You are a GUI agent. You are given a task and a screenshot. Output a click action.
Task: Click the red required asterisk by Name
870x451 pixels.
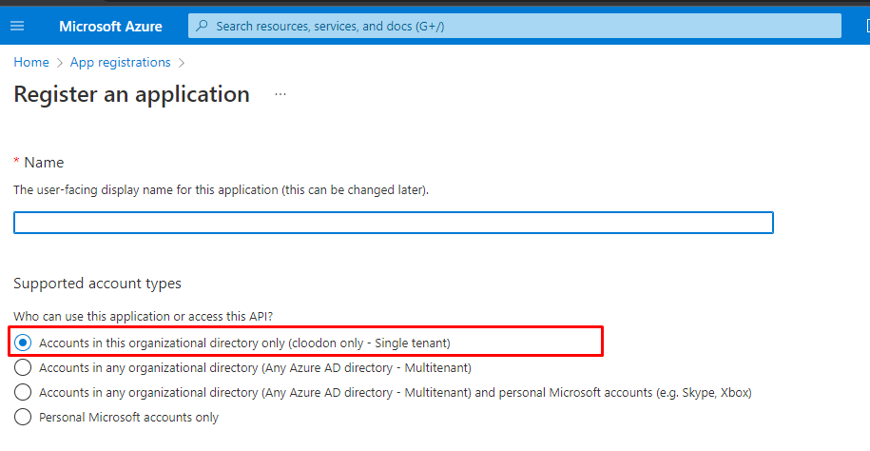point(17,161)
